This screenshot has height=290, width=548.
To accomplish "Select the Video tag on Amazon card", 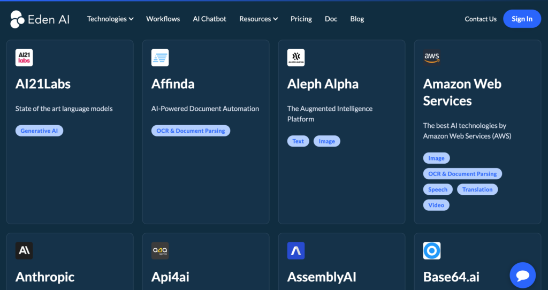I will click(436, 205).
